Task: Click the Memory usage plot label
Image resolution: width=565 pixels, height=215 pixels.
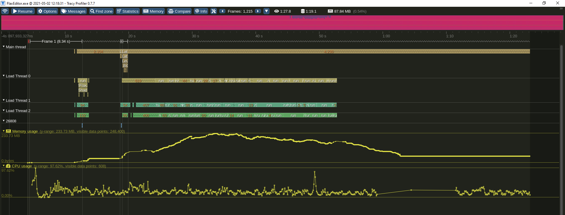Action: point(25,131)
